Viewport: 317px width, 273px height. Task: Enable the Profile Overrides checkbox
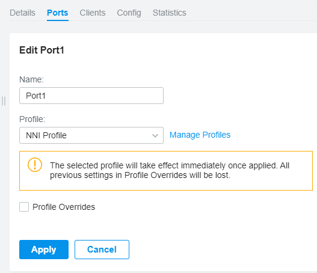coord(24,207)
